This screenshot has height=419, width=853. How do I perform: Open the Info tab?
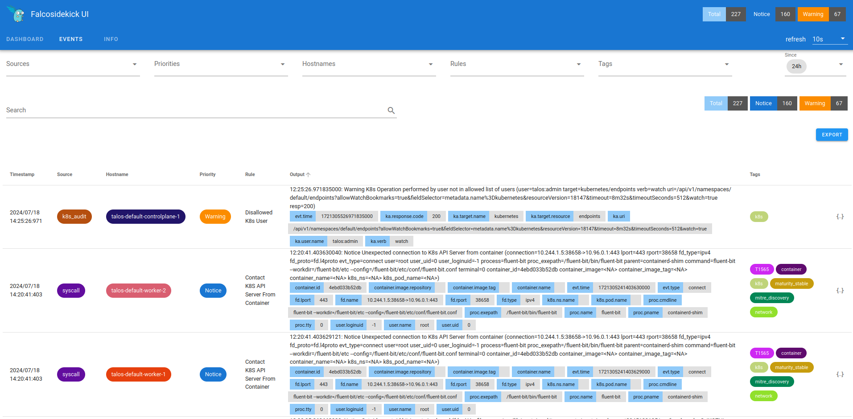111,39
